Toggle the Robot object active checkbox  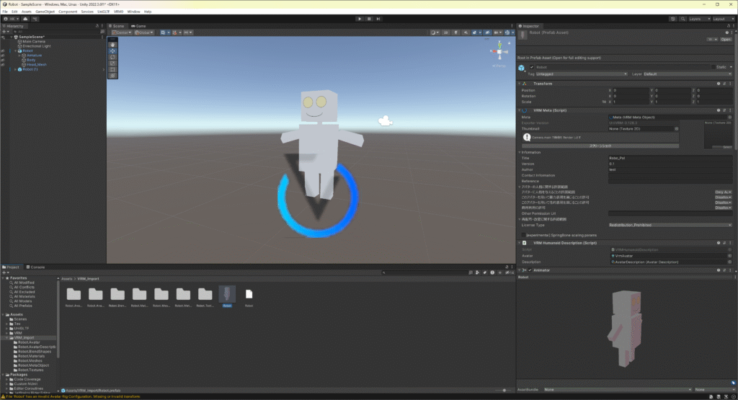(532, 67)
